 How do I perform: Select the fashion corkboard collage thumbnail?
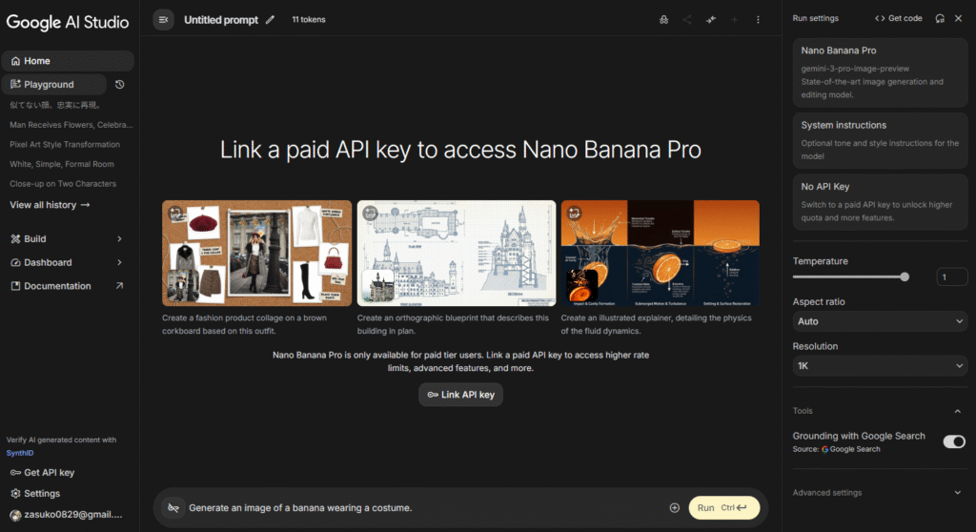coord(256,253)
